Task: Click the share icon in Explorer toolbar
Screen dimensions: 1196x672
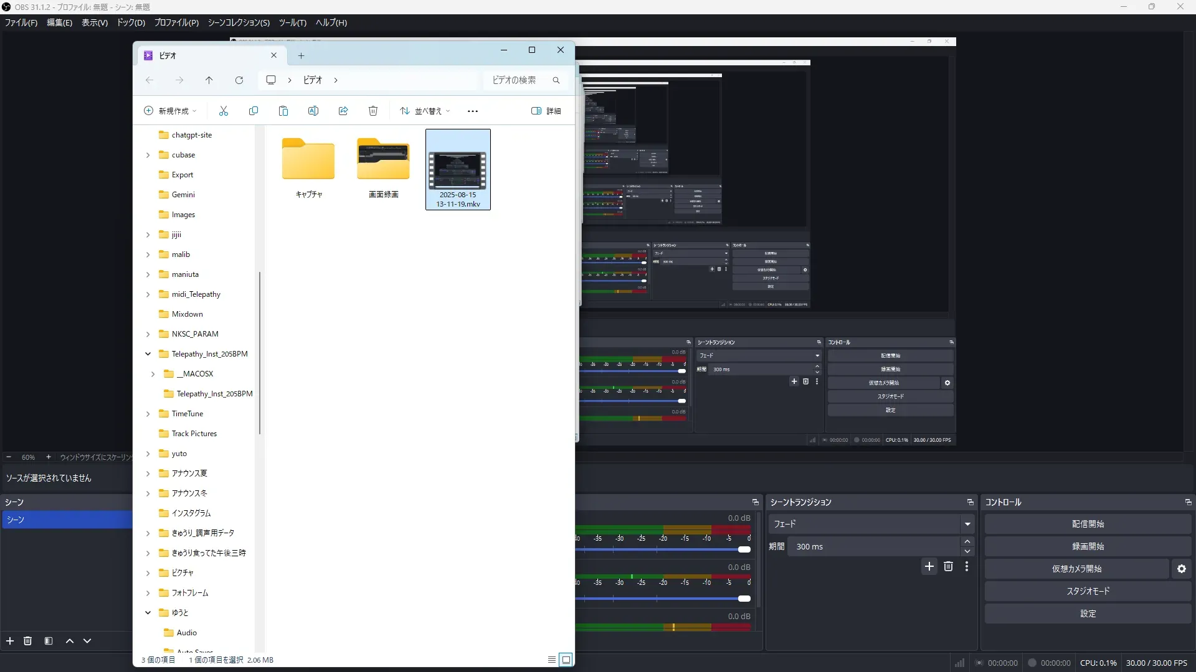Action: click(x=343, y=111)
